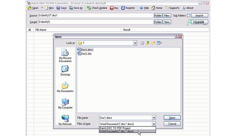
Task: Click Save in the toolbar
Action: [62, 8]
